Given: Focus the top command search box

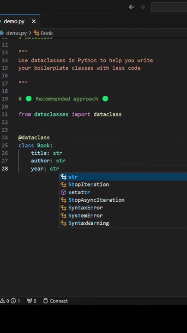Looking at the screenshot, I should pyautogui.click(x=169, y=7).
